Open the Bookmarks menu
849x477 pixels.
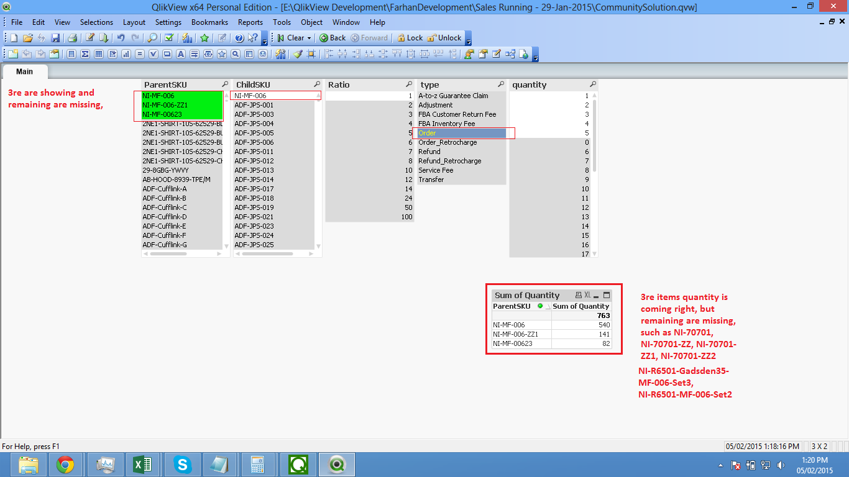point(209,22)
